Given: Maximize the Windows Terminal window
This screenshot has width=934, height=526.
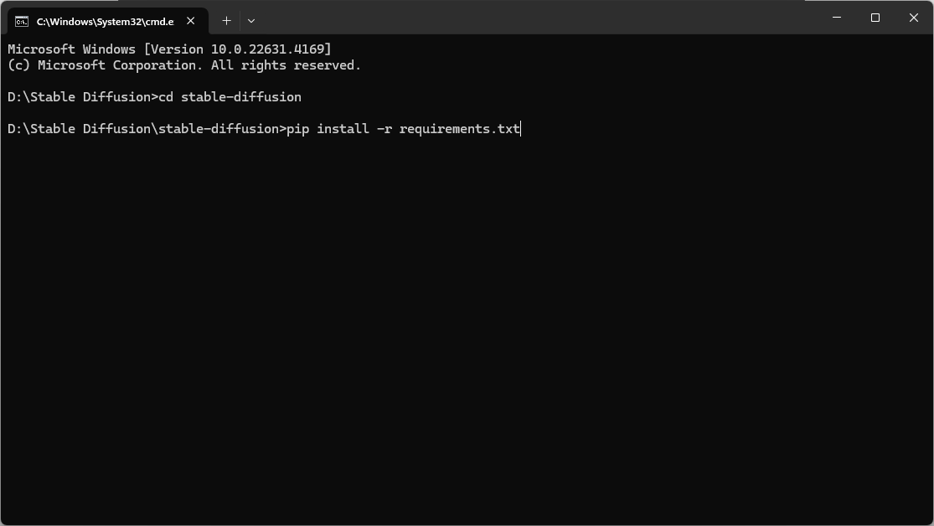Looking at the screenshot, I should (x=875, y=18).
